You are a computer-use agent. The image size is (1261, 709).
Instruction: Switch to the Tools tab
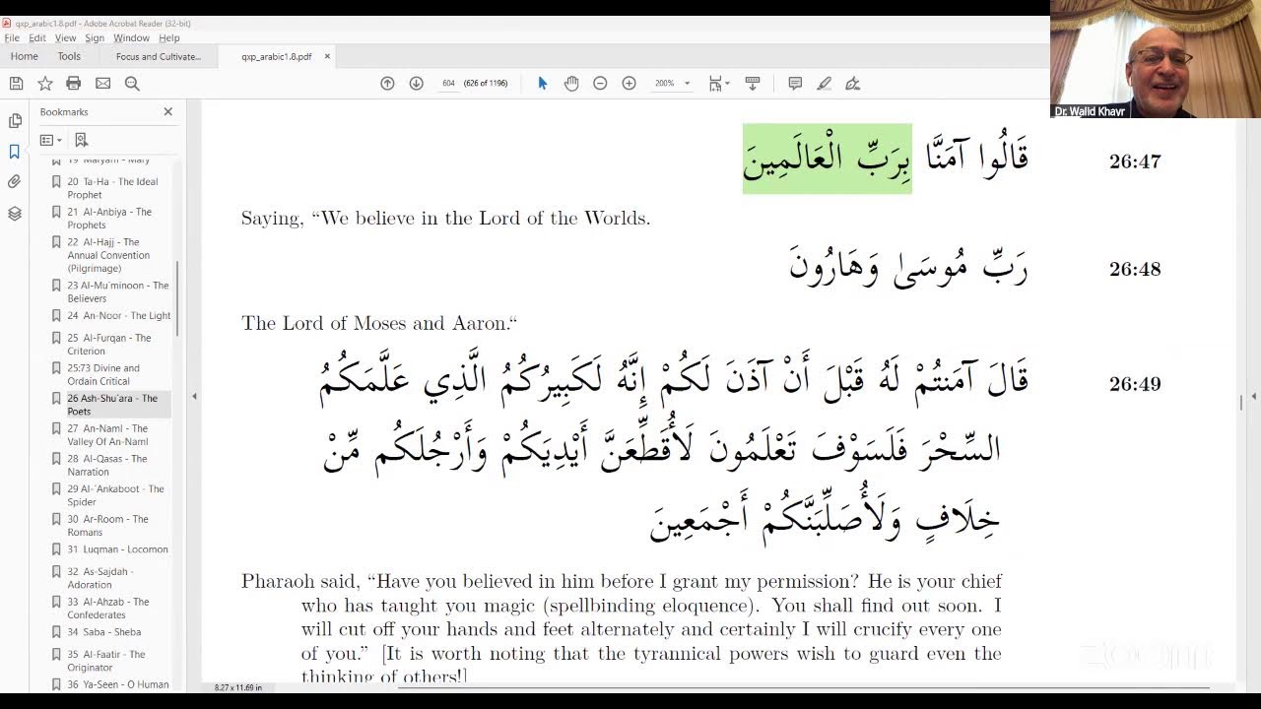coord(69,56)
